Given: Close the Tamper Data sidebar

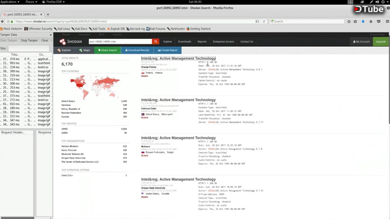Looking at the screenshot, I should pyautogui.click(x=51, y=35).
